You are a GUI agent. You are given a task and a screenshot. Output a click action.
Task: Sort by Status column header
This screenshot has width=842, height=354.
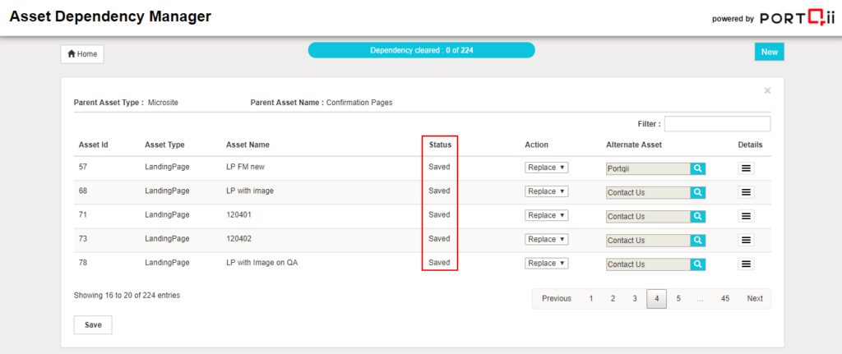coord(441,145)
